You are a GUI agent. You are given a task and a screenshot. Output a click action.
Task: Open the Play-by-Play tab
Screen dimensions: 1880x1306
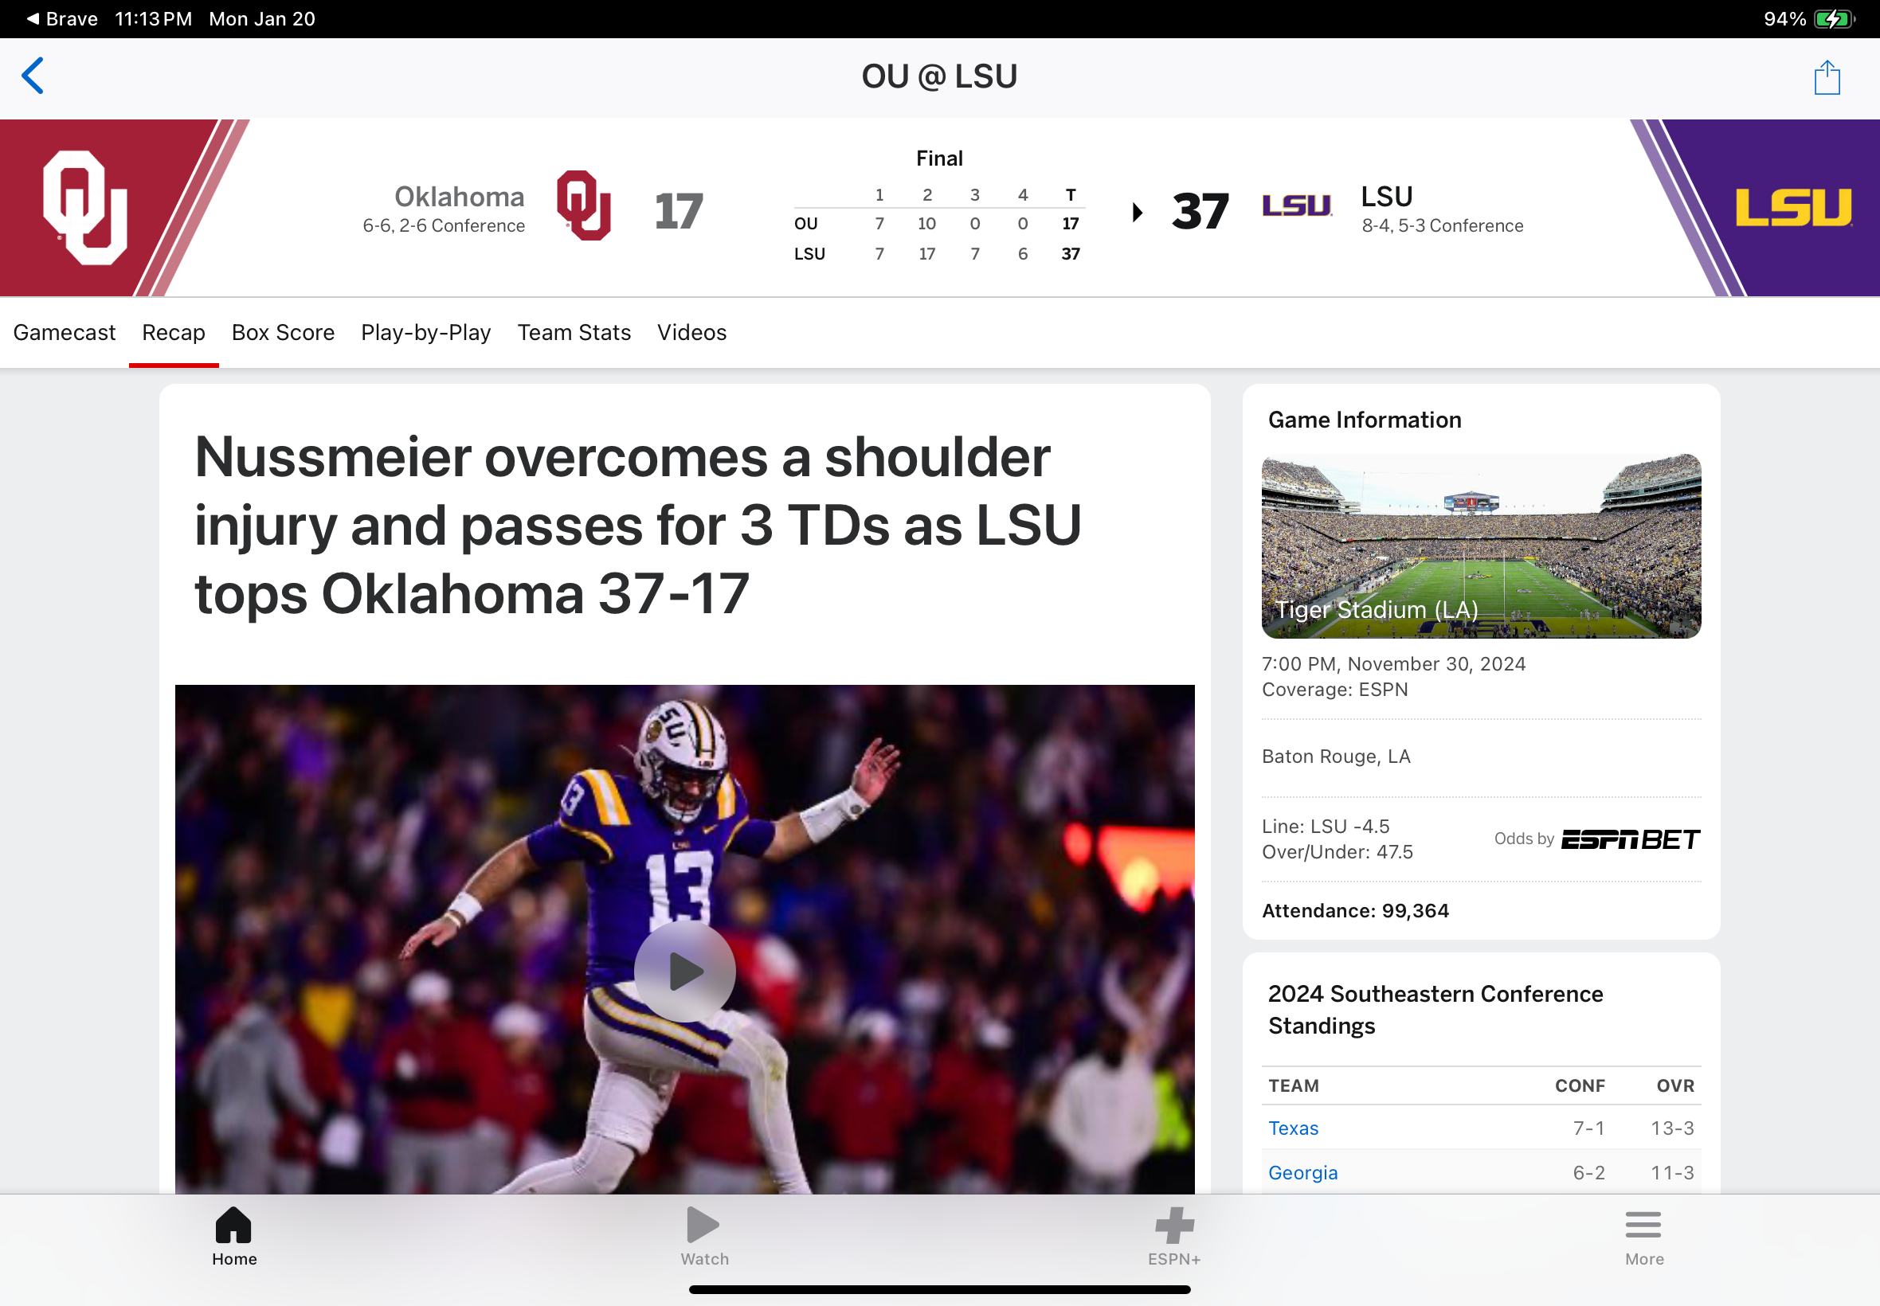pyautogui.click(x=425, y=332)
